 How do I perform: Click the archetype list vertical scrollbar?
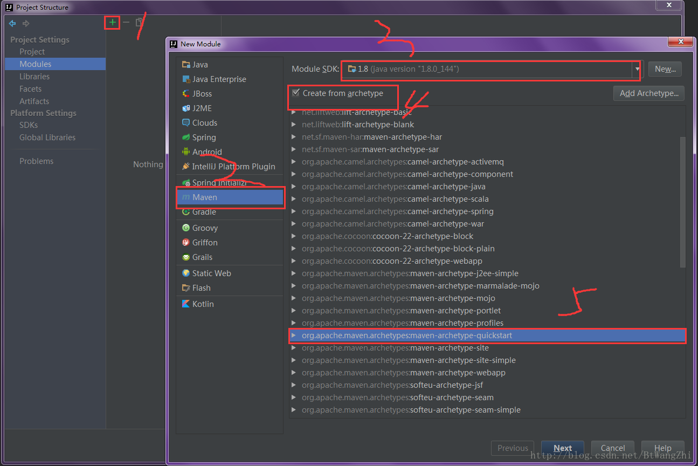tap(682, 202)
